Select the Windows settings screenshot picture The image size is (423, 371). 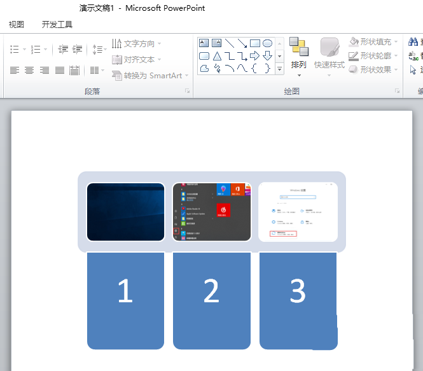pyautogui.click(x=298, y=212)
